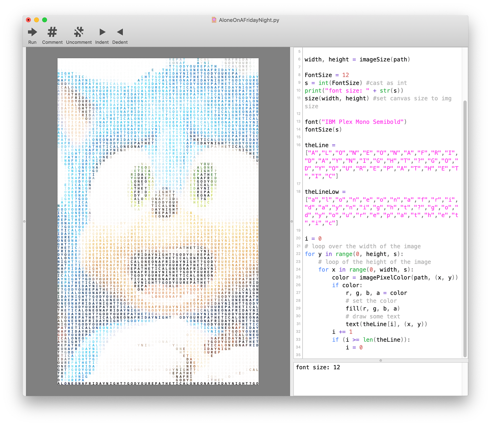Click the font("IBM Plex Mono Semibold") line

[355, 122]
